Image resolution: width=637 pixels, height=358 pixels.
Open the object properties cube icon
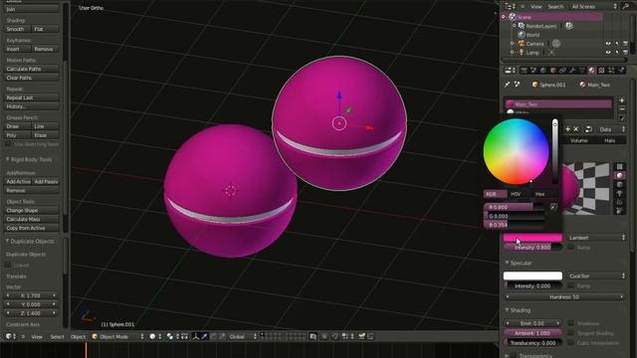point(553,71)
